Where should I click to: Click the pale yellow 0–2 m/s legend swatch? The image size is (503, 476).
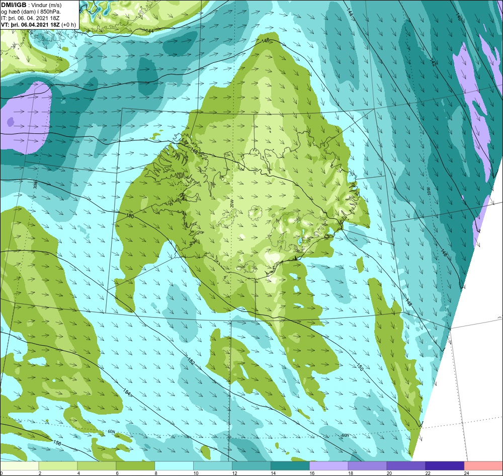coord(19,466)
